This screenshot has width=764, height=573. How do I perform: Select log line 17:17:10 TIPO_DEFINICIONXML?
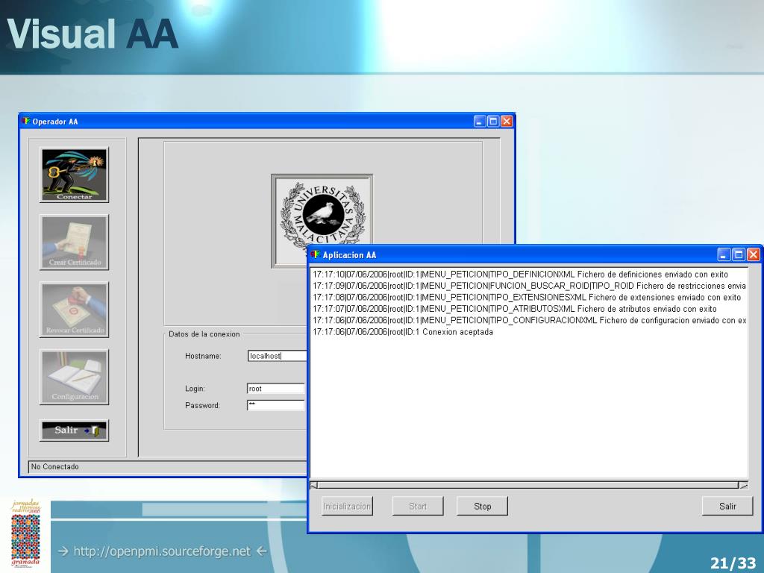coord(520,275)
